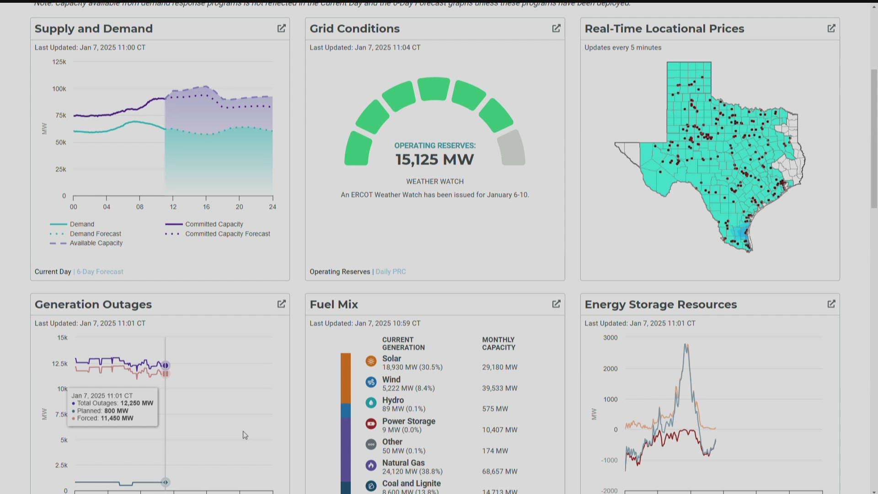Click the Hydro water drop icon
The height and width of the screenshot is (494, 878).
371,403
